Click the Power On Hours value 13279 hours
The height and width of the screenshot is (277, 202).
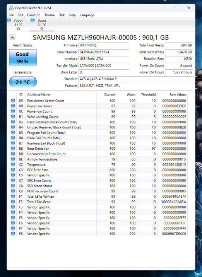point(179,72)
